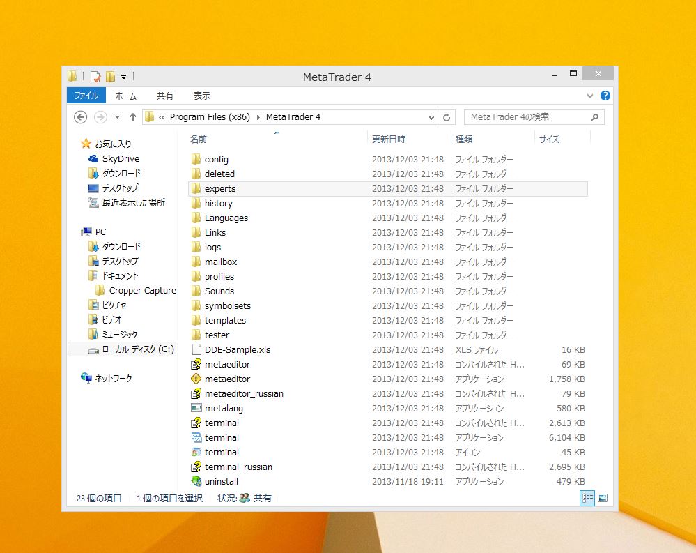Switch to details view layout

[x=587, y=498]
